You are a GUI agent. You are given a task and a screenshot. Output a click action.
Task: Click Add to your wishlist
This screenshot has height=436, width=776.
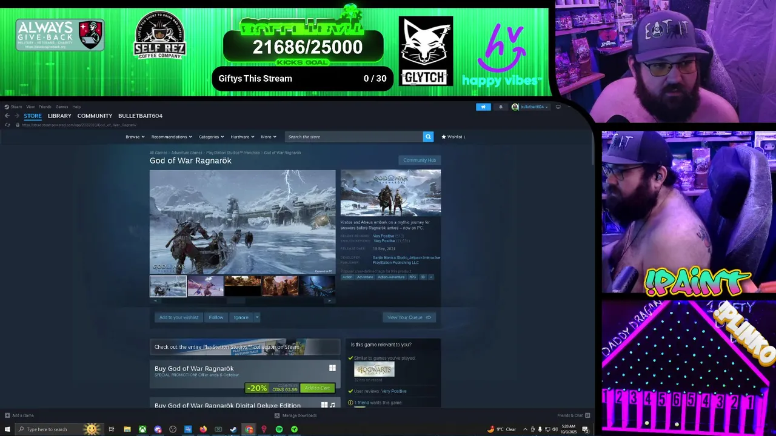[x=179, y=317]
